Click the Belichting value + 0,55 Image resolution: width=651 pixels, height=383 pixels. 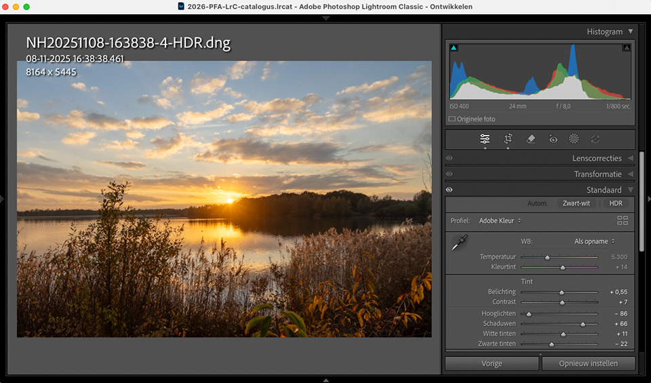click(x=618, y=292)
